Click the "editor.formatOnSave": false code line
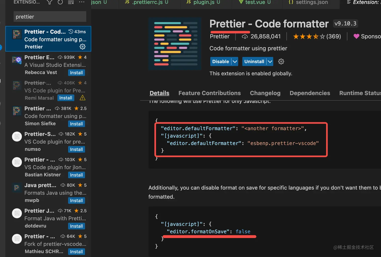381x257 pixels. pyautogui.click(x=209, y=232)
